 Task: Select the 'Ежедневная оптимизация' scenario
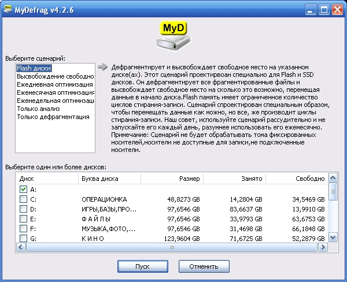coord(55,84)
